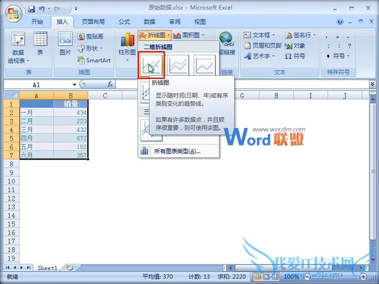
Task: Switch to the 开始 tab
Action: [x=37, y=21]
